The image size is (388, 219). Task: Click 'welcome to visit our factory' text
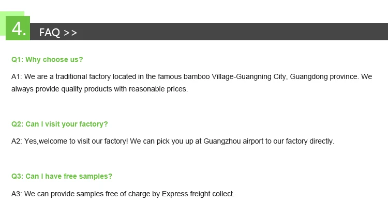pyautogui.click(x=83, y=141)
